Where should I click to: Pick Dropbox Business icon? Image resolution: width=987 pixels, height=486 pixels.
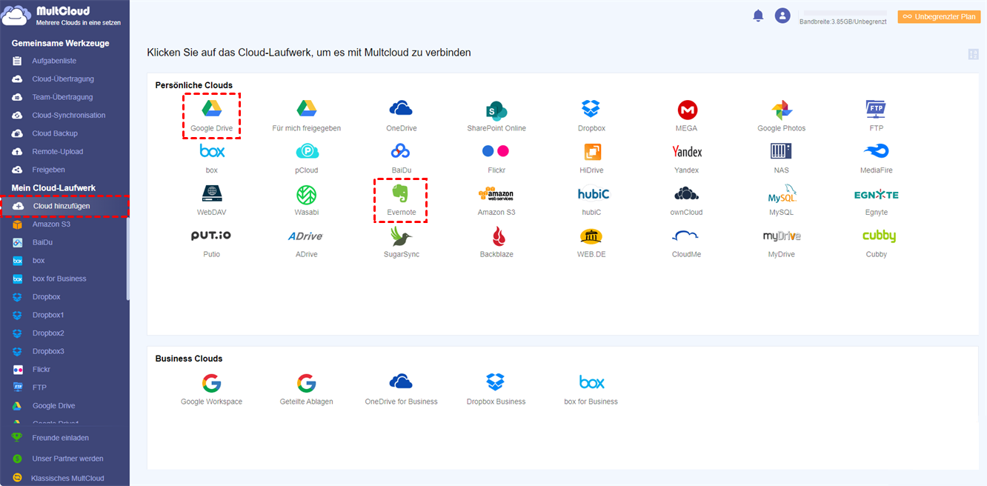point(496,382)
